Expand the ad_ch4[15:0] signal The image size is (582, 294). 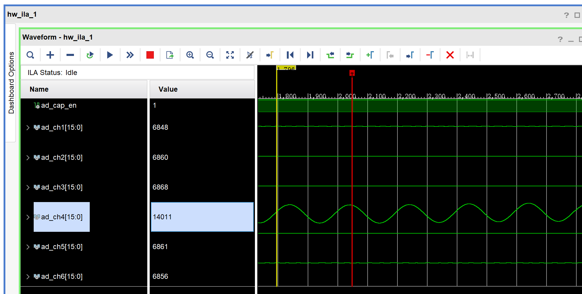pos(28,217)
